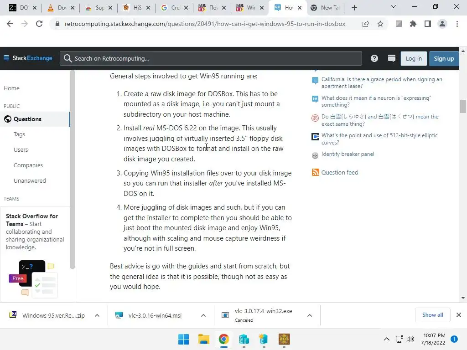Open the tab search chevron
The height and width of the screenshot is (350, 467).
394,6
